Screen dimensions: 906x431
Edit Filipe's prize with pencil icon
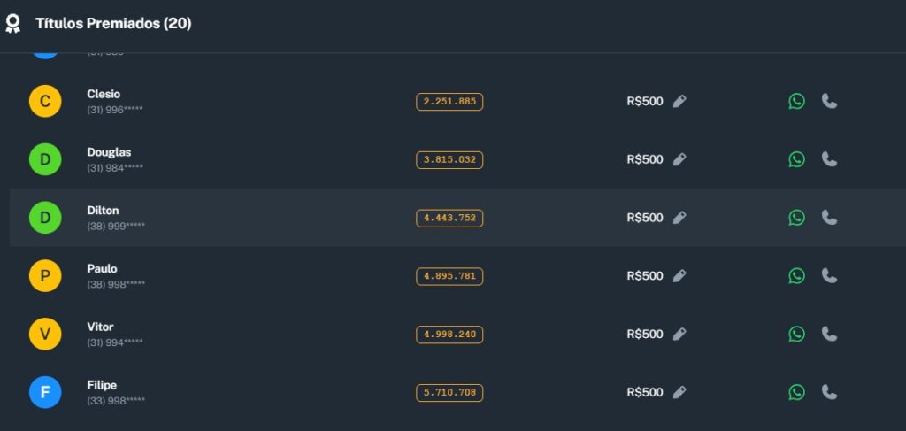[679, 393]
